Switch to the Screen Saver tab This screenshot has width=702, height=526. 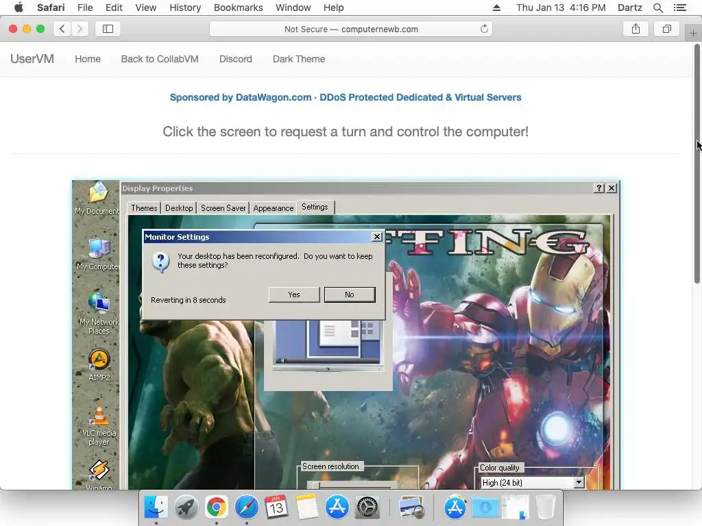point(223,208)
